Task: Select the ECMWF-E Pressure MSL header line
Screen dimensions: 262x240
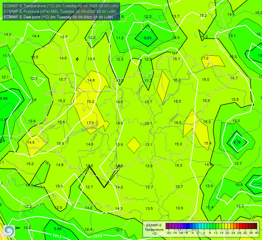Action: pos(60,11)
